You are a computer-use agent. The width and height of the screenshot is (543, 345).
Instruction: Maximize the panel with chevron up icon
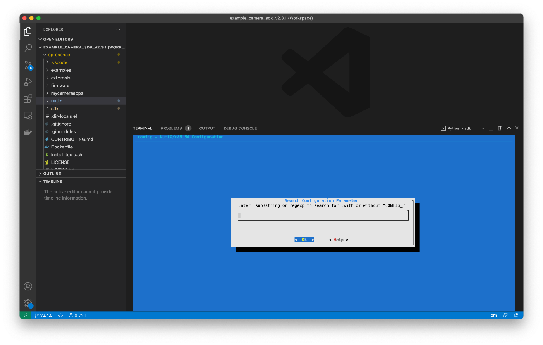(509, 128)
